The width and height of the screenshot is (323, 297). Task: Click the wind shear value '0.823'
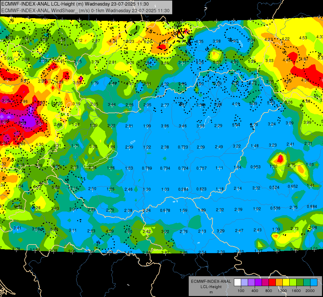[x=202, y=189]
